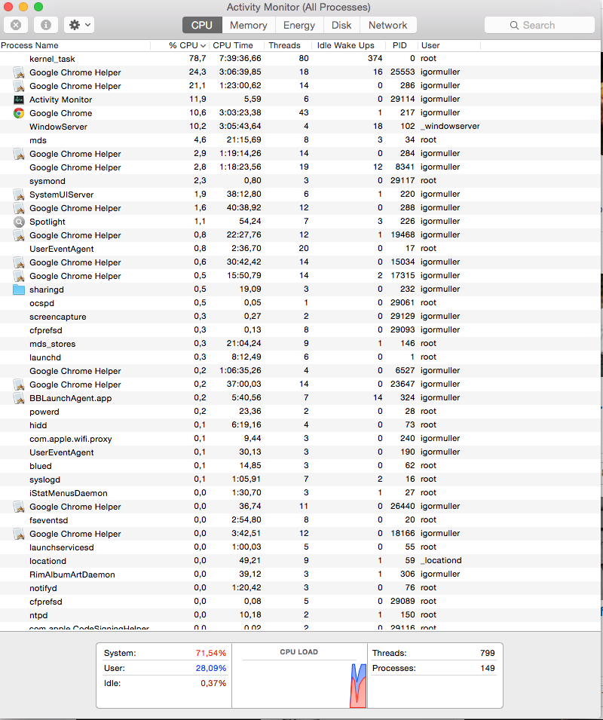This screenshot has height=720, width=603.
Task: Click icon of Chrome Helper PID 17315
Action: click(x=19, y=276)
